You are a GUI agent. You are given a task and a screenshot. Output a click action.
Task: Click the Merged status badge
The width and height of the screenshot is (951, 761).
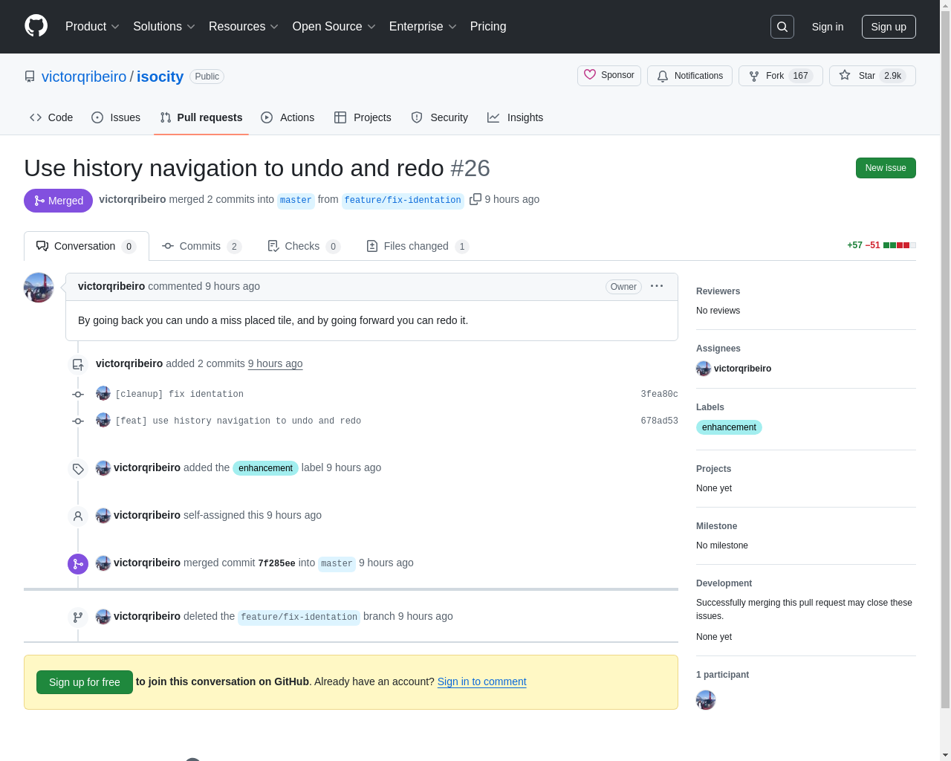58,201
